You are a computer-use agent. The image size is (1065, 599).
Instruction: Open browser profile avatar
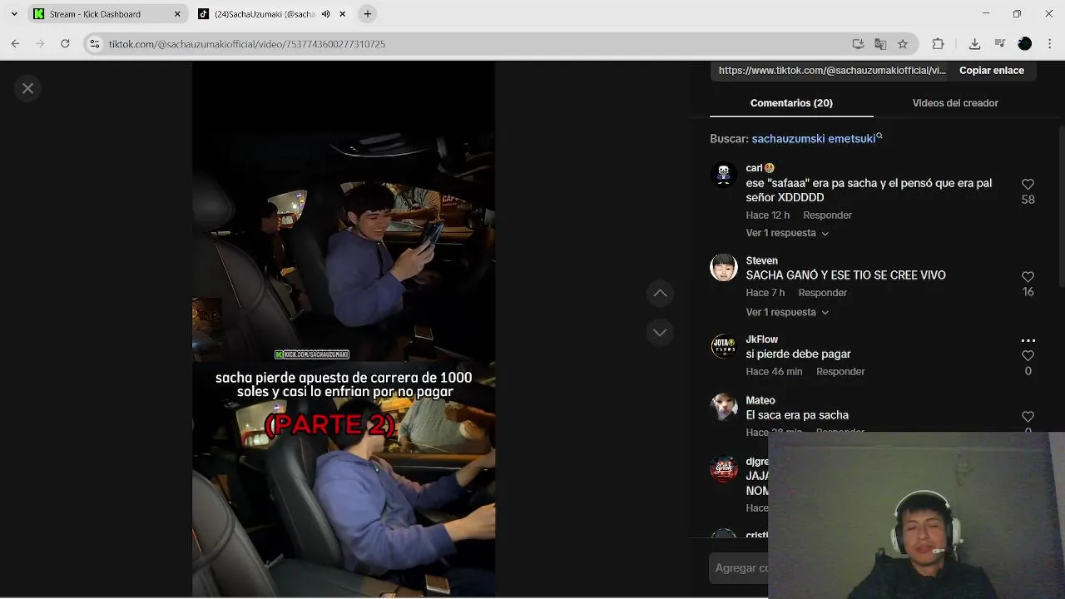(x=1025, y=44)
